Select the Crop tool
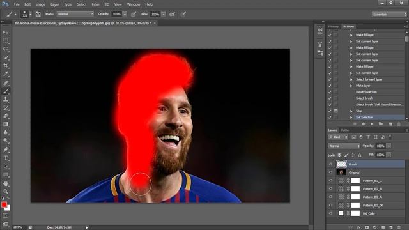Screen dimensions: 409x230 6,65
